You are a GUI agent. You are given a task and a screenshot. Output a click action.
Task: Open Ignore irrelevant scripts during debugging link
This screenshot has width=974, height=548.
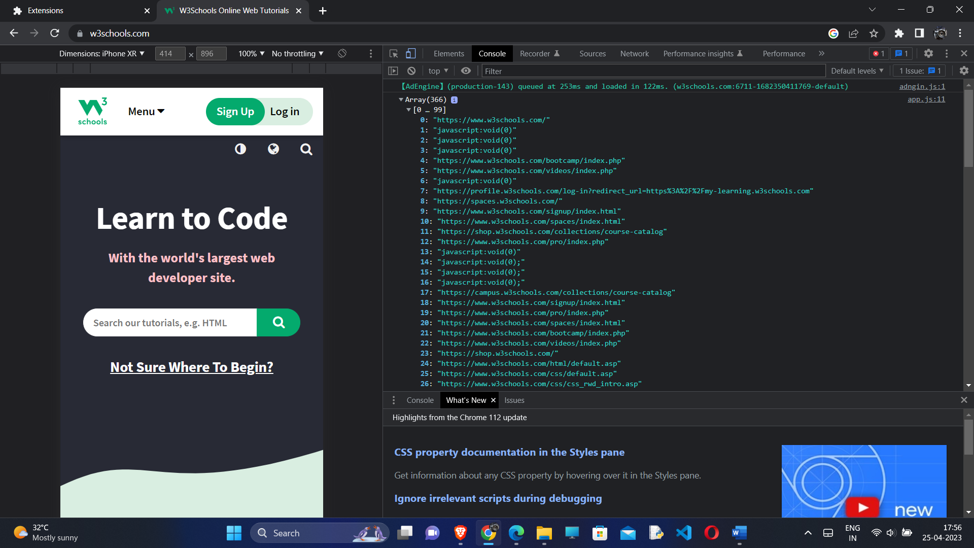[x=498, y=498]
